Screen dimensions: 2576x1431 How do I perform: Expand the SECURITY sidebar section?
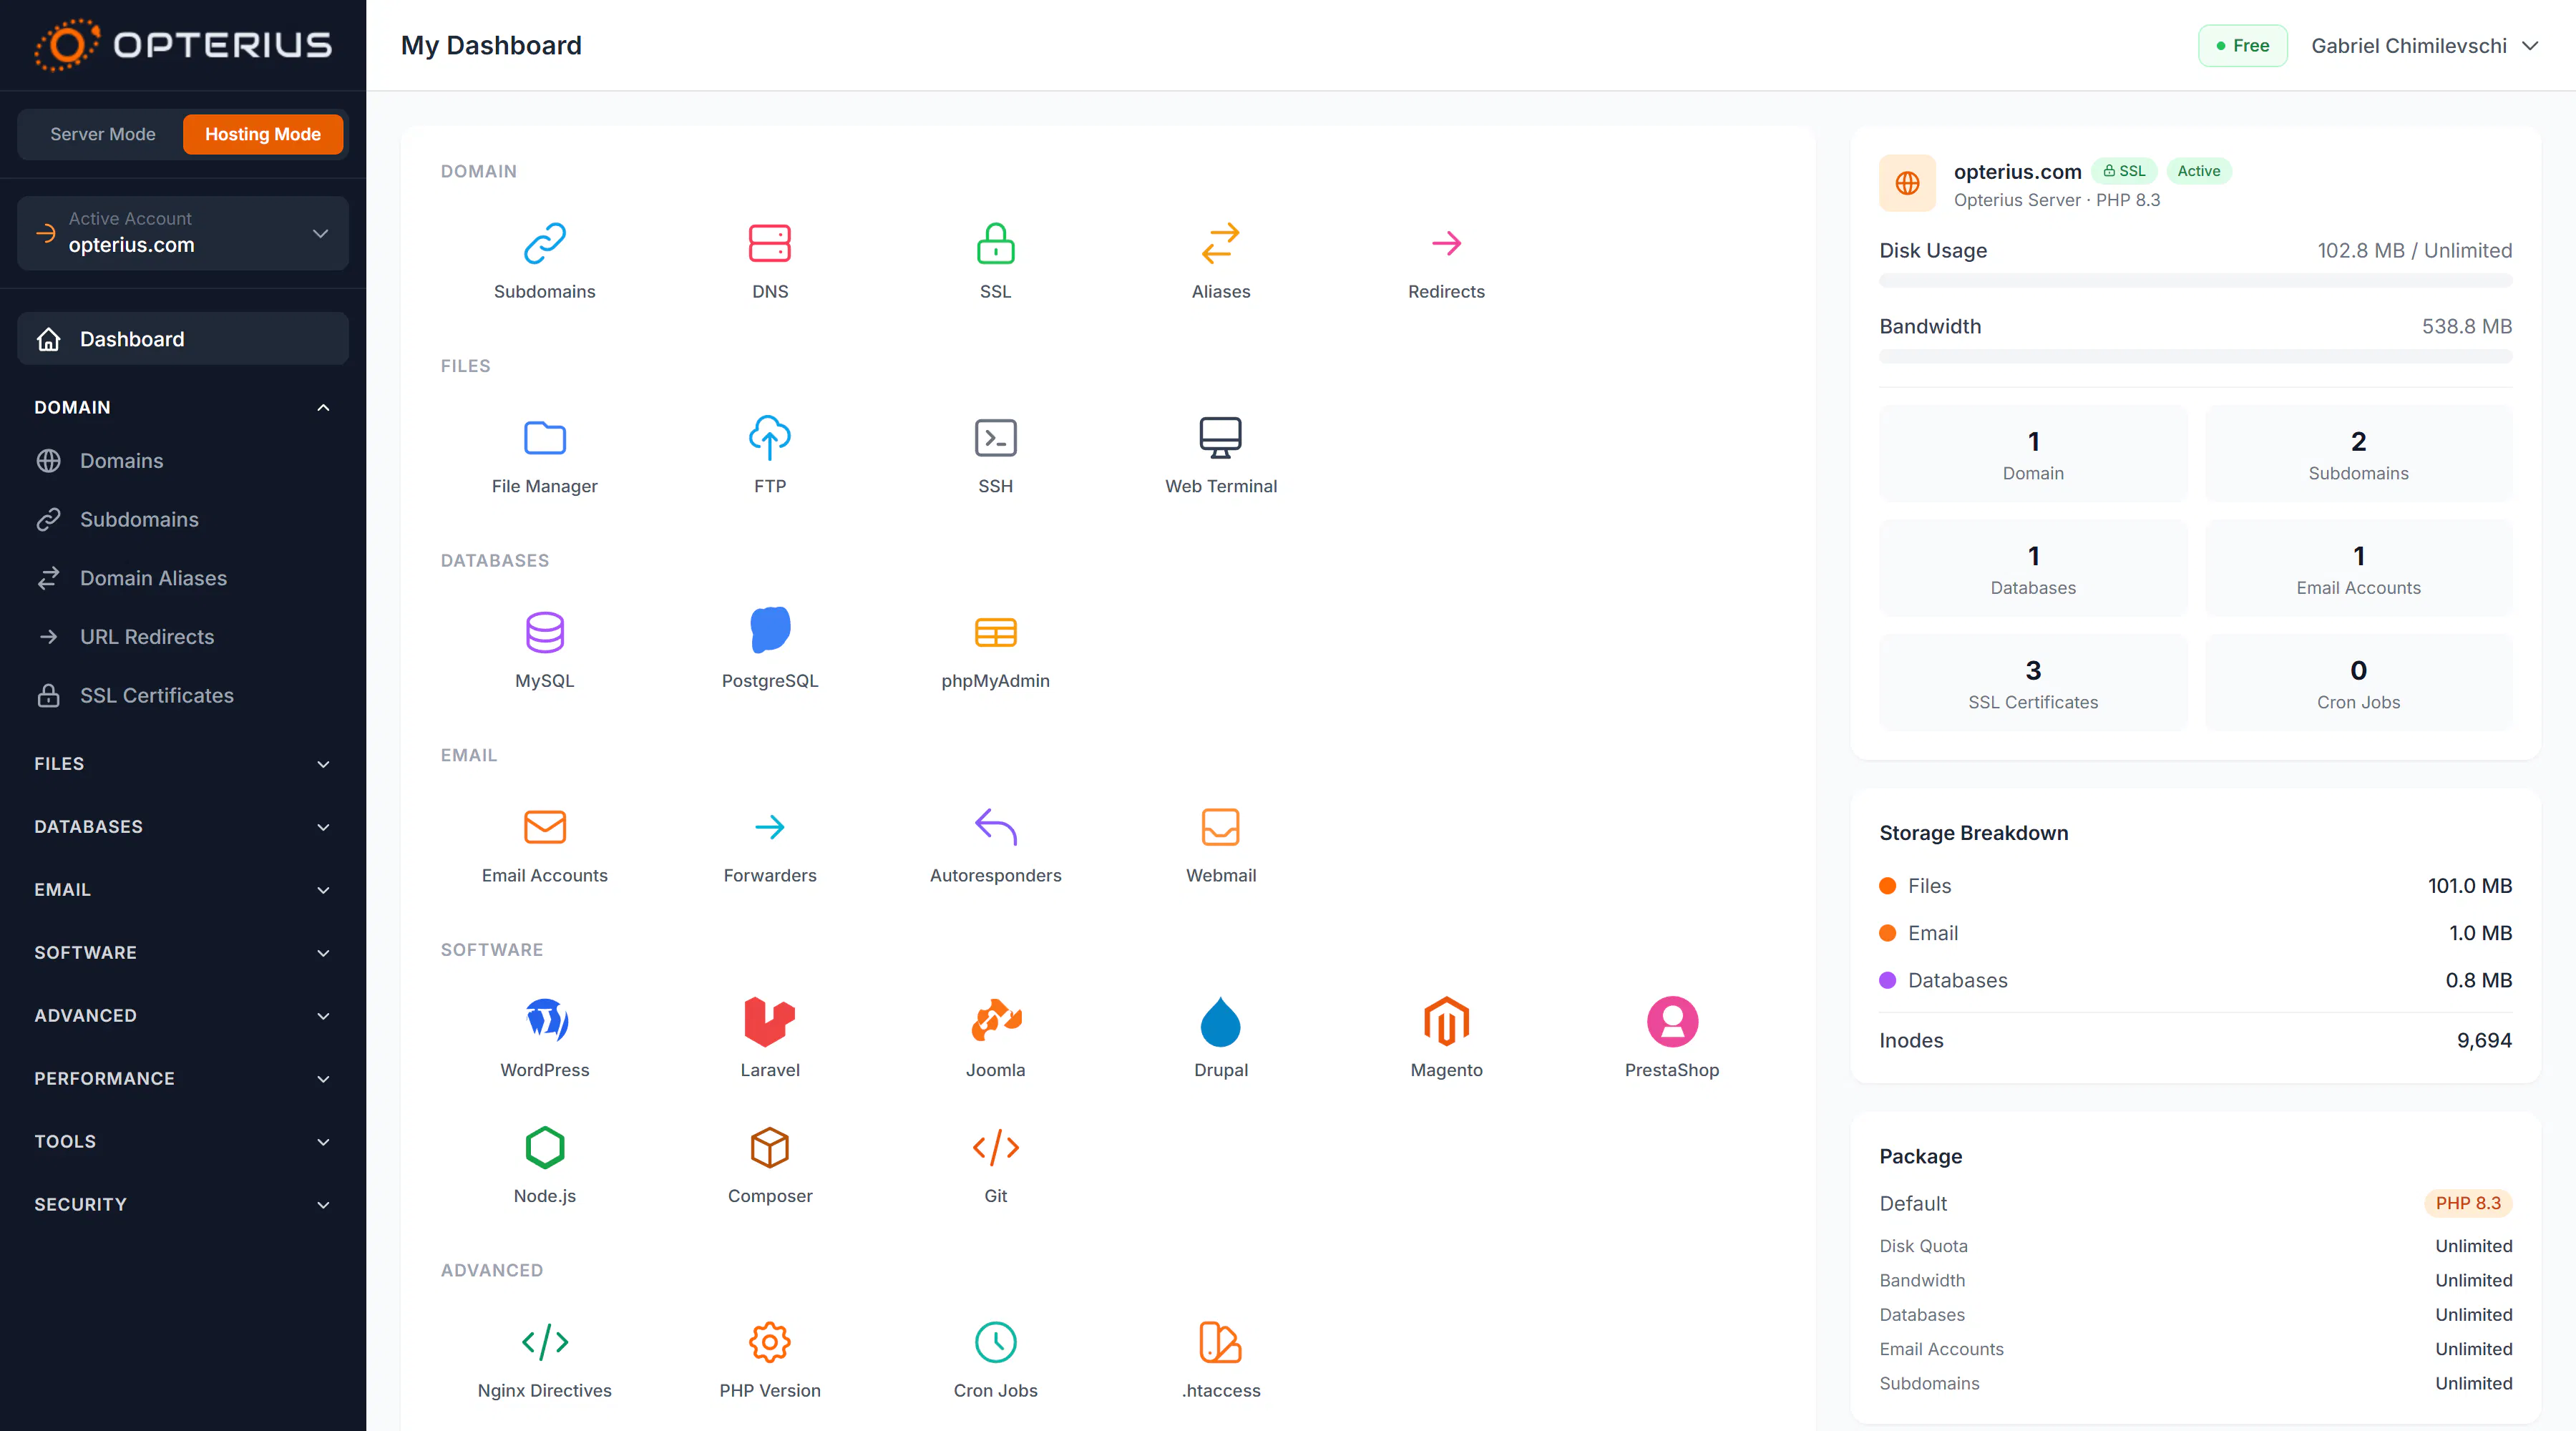click(x=183, y=1205)
